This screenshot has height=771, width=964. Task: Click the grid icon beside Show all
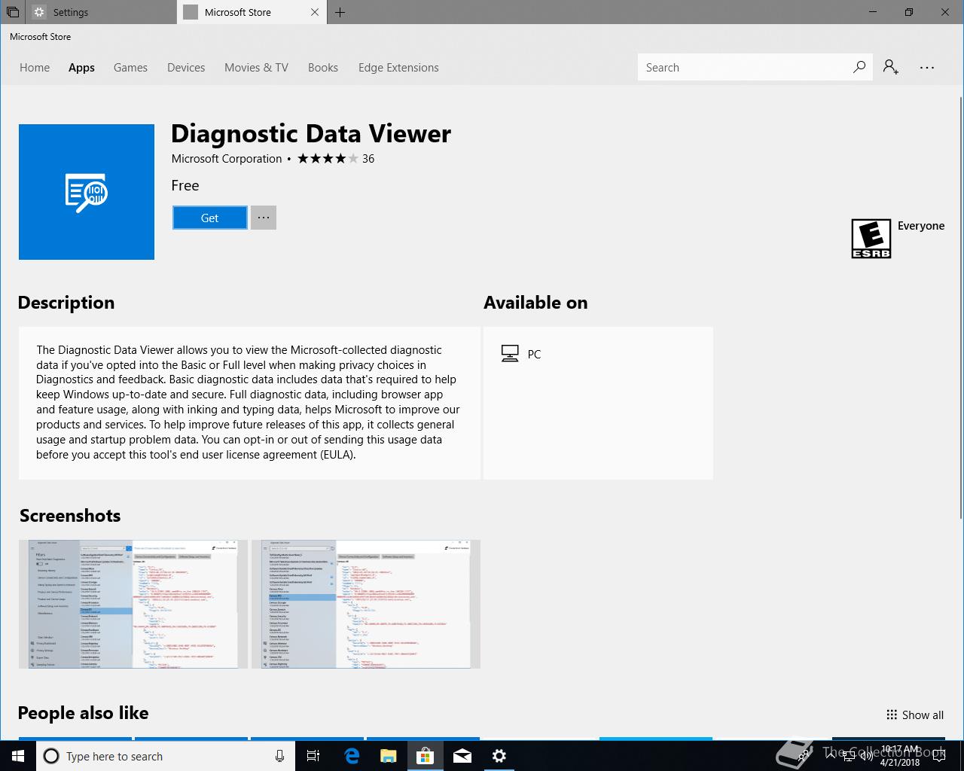tap(892, 715)
